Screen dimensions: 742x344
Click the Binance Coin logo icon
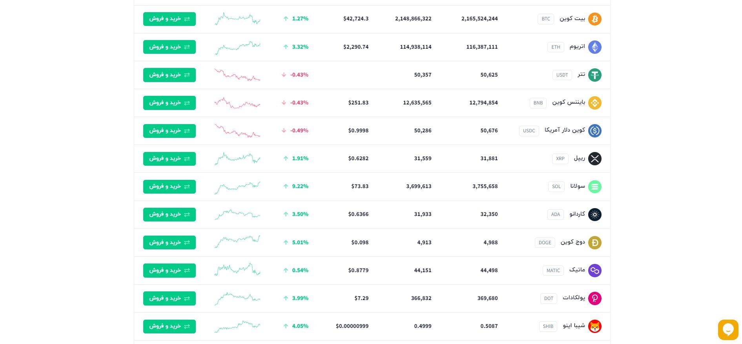point(594,103)
